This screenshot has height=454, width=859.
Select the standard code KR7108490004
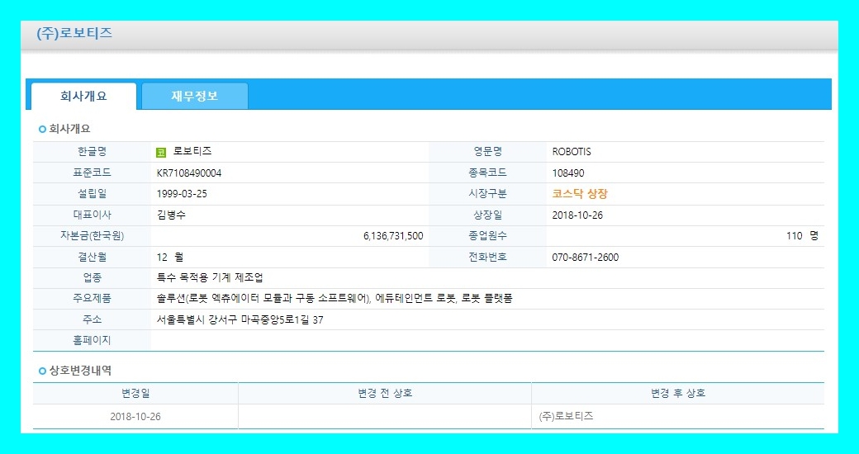coord(189,173)
